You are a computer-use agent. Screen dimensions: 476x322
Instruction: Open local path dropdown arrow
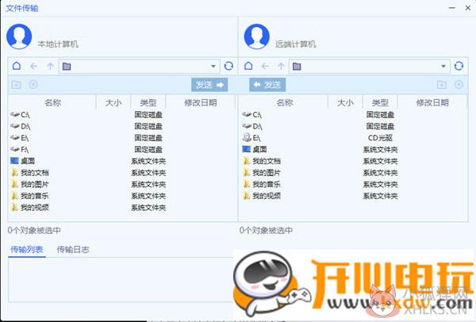[213, 66]
